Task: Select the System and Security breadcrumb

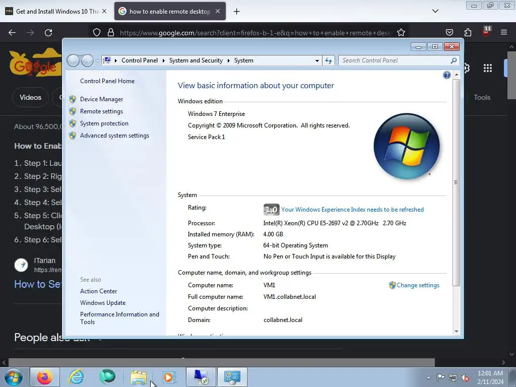Action: tap(196, 60)
